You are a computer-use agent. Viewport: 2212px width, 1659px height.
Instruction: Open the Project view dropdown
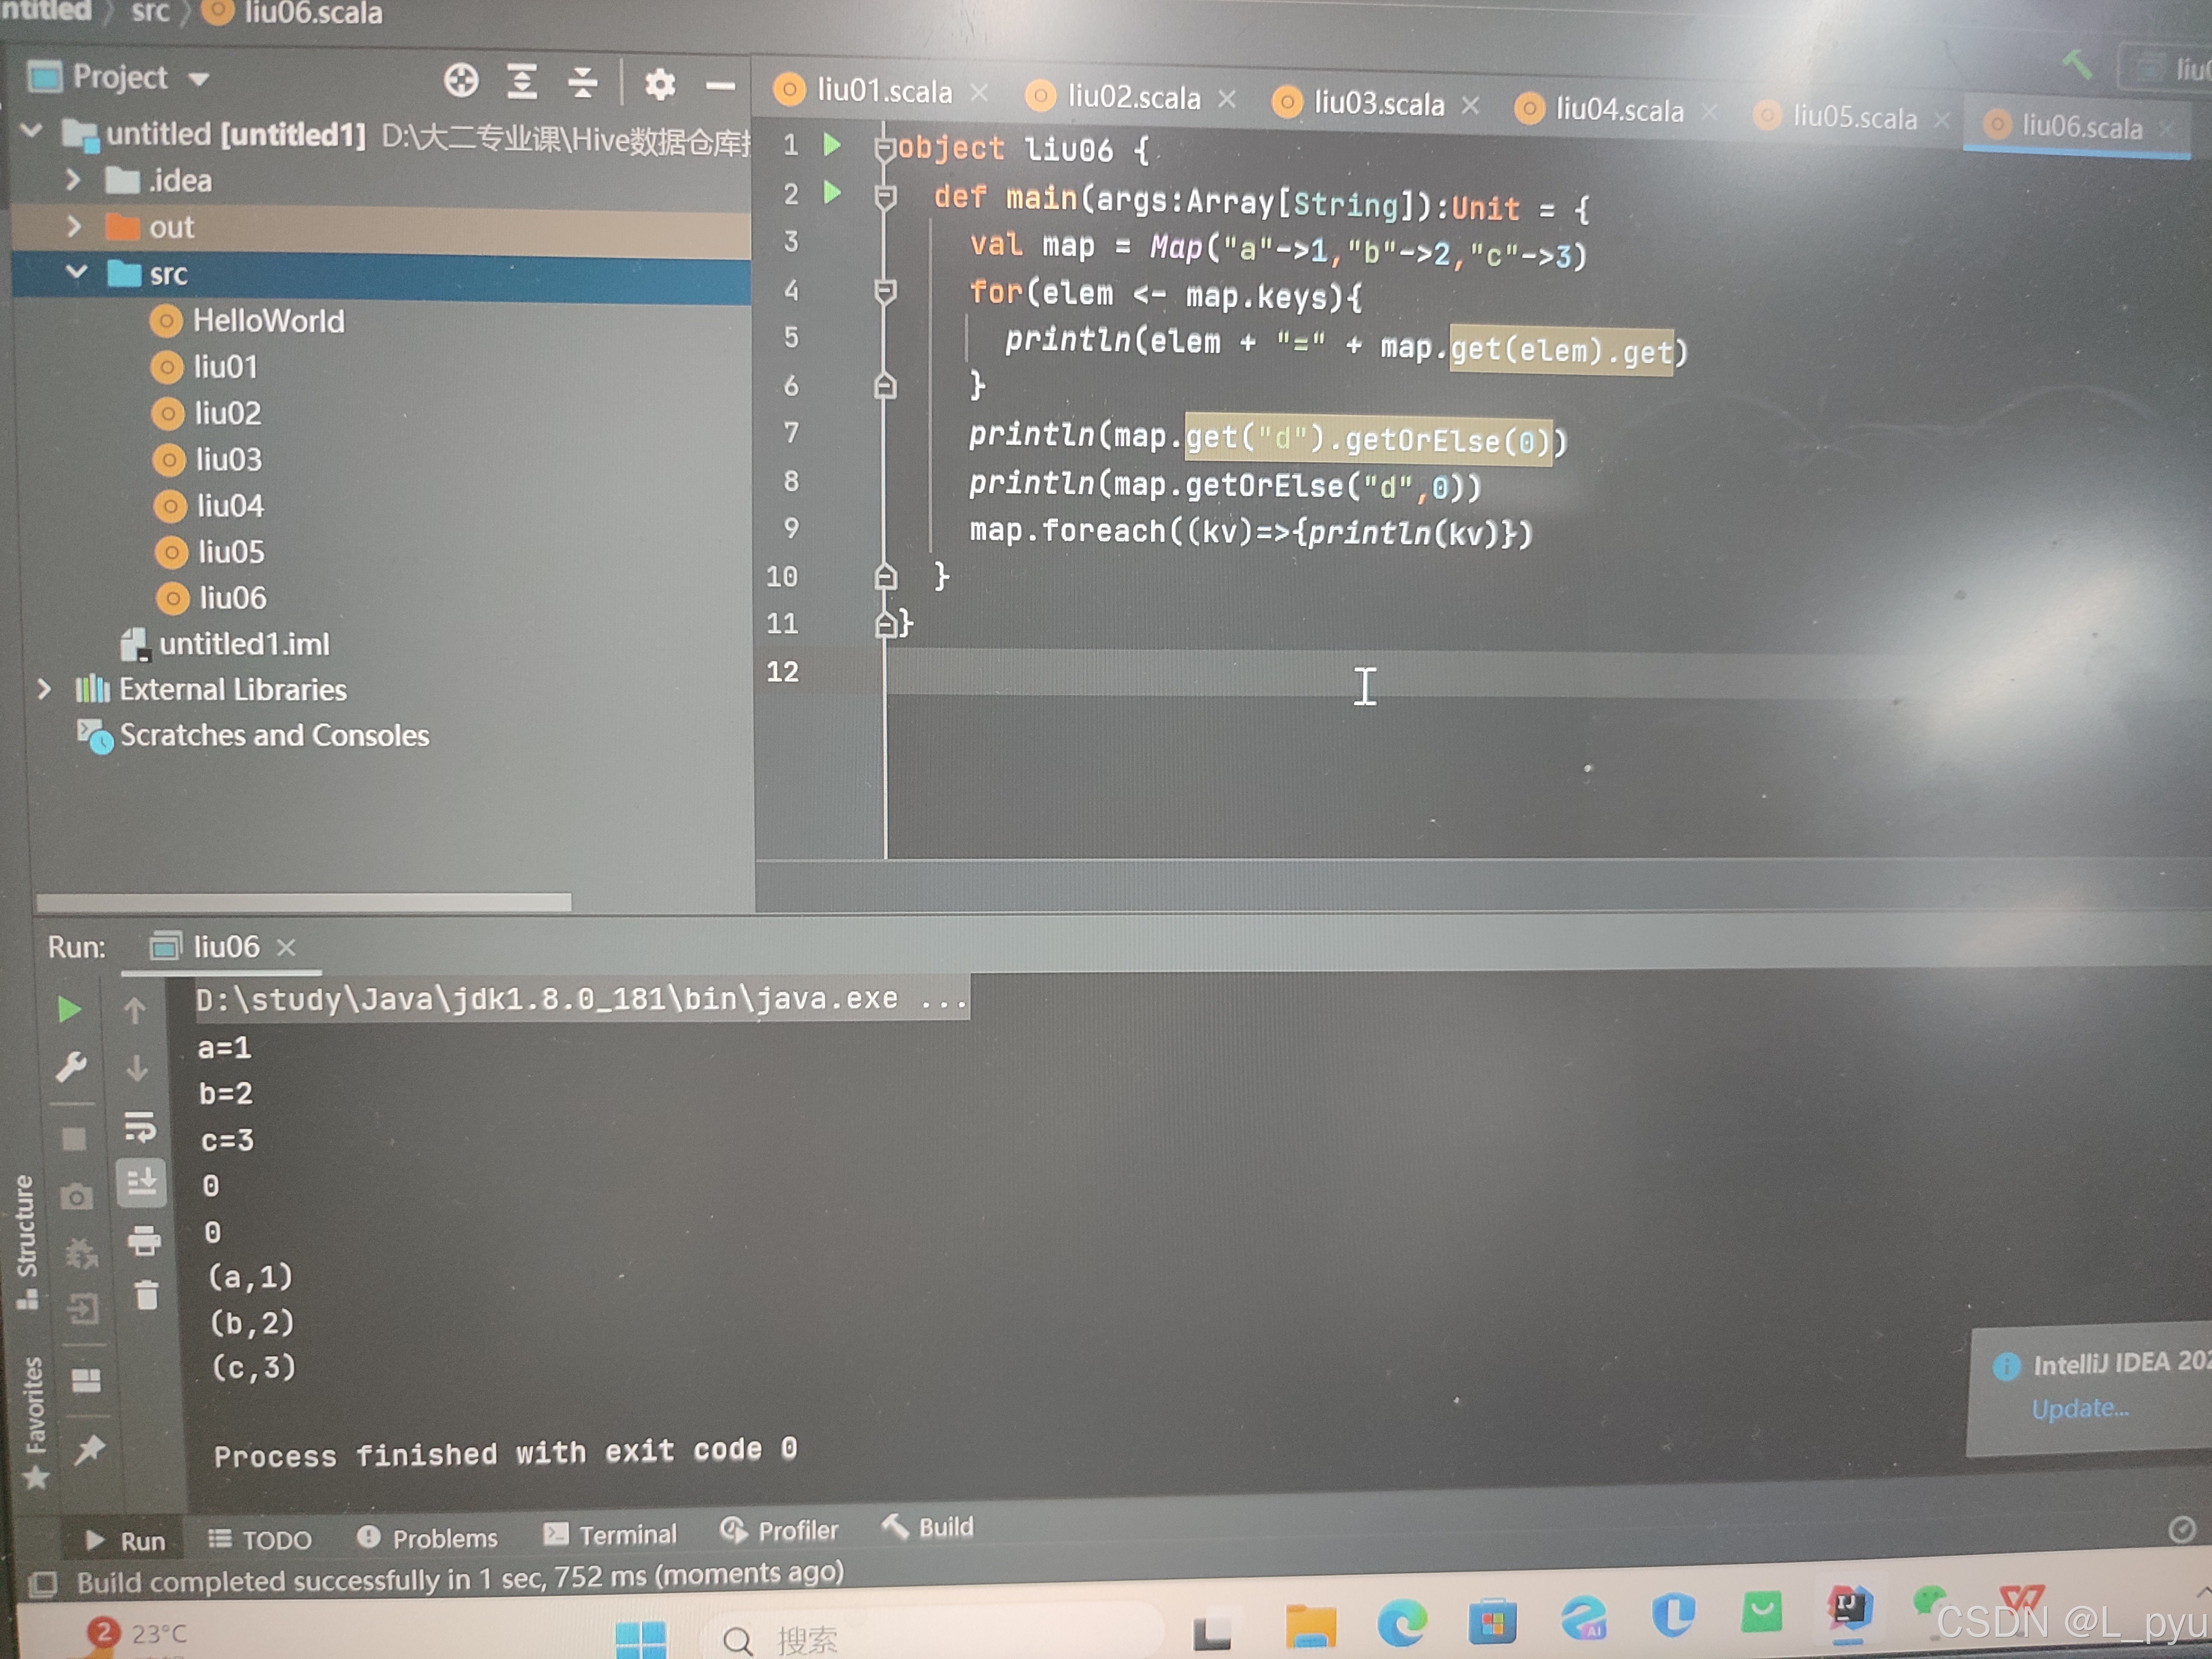(x=199, y=79)
